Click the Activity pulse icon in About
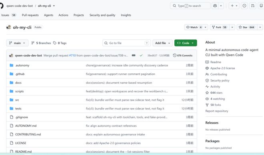Viewport: 264px width, 155px height. point(207,86)
